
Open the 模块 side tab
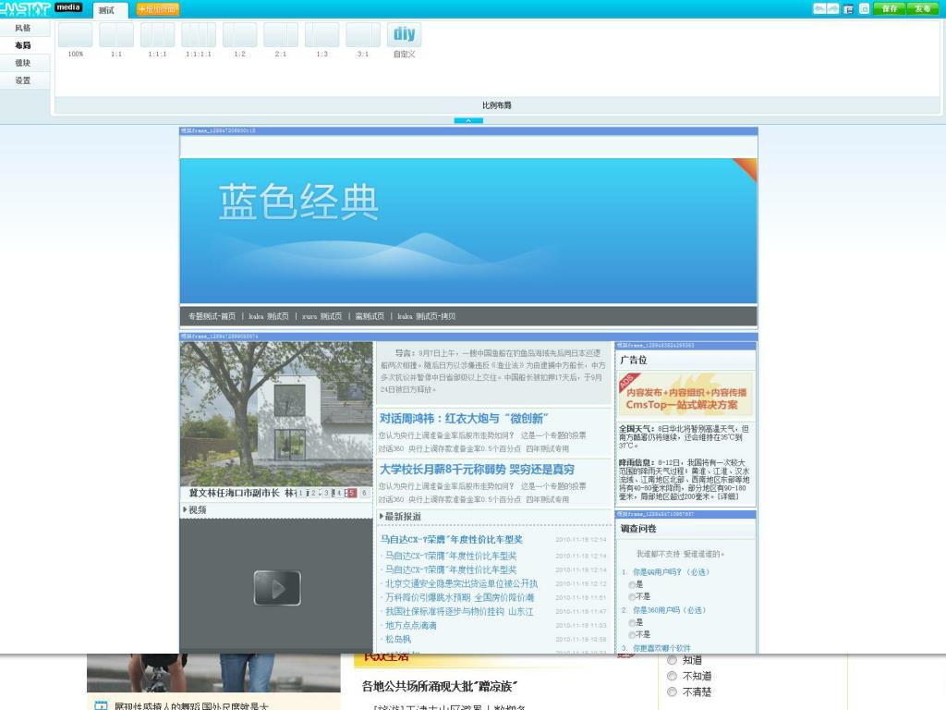pyautogui.click(x=23, y=63)
